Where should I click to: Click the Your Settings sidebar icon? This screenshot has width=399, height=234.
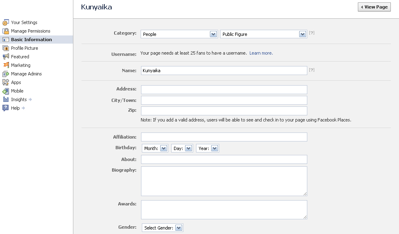pyautogui.click(x=6, y=22)
